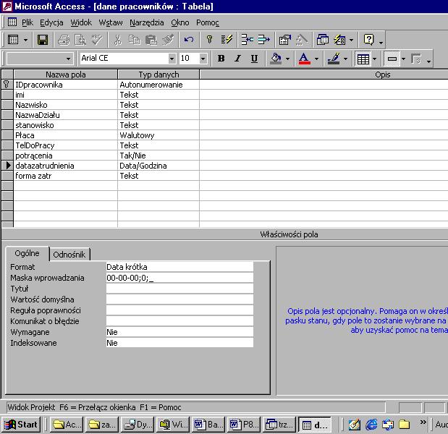This screenshot has height=434, width=448.
Task: Undo the last action
Action: (x=189, y=40)
